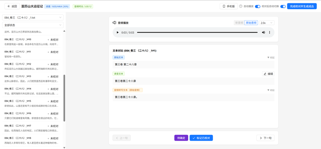Select list item 084_卷三（二十八）_1#14
This screenshot has height=149, width=321.
(x=31, y=91)
